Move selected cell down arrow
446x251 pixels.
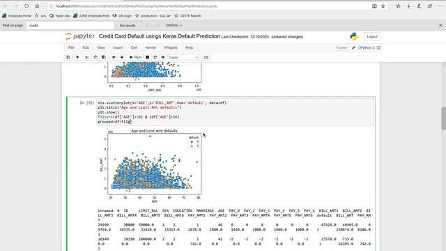click(x=122, y=57)
